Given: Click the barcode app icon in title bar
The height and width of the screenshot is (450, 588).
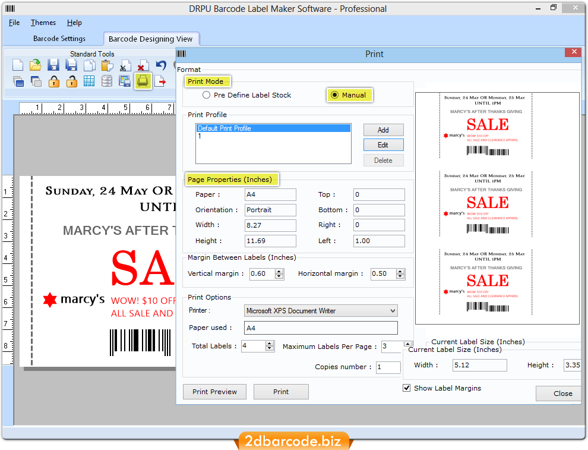Looking at the screenshot, I should [x=10, y=9].
